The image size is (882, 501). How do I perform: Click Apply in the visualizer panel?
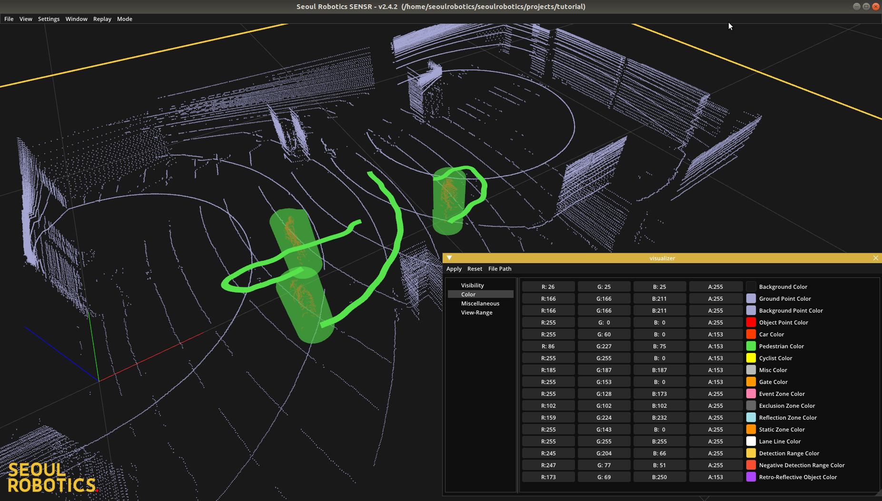454,269
